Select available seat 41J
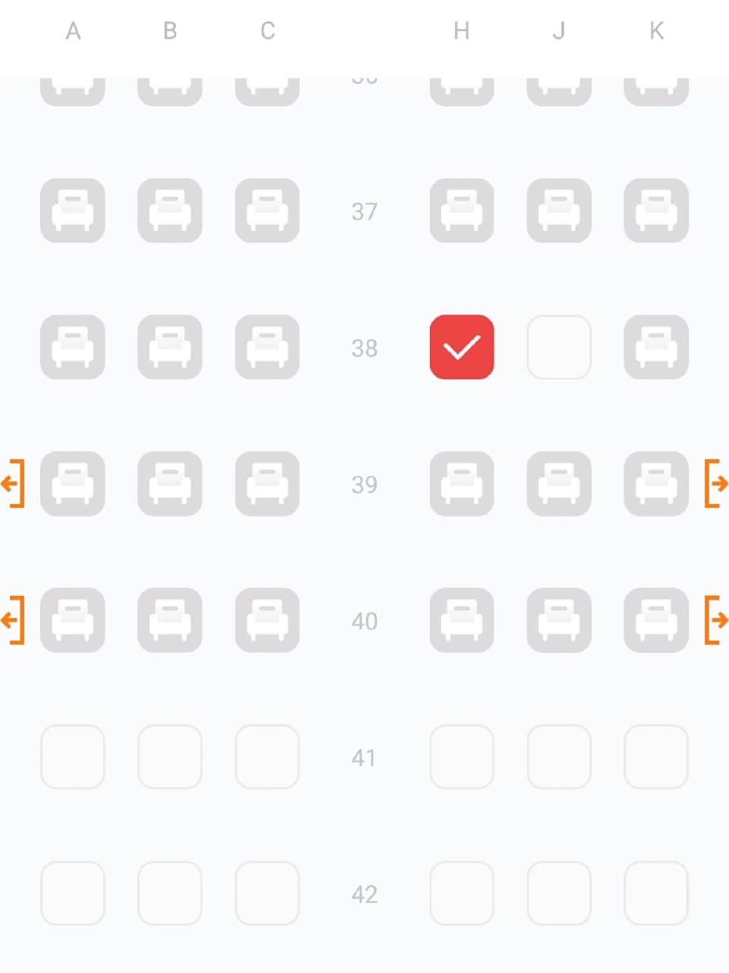 559,757
